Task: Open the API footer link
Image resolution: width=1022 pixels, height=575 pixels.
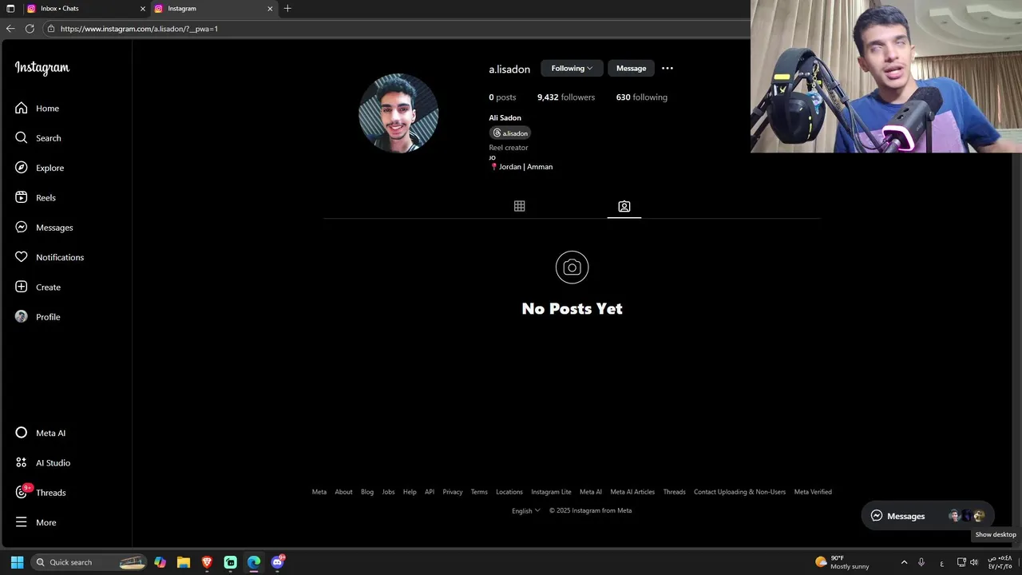Action: [x=430, y=492]
